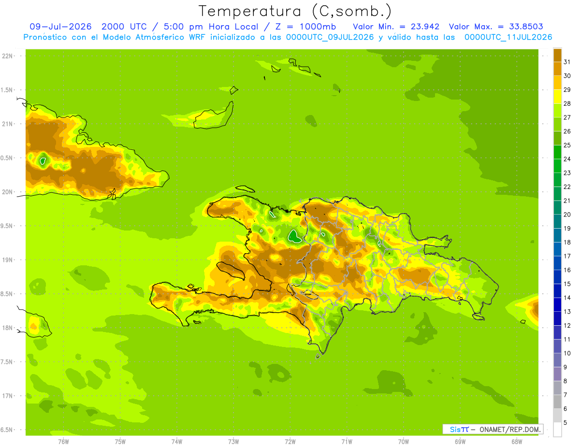The height and width of the screenshot is (448, 580).
Task: Click the '22N' latitude axis label
Action: point(7,56)
